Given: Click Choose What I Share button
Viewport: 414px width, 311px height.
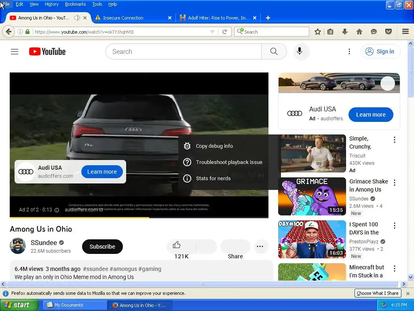Looking at the screenshot, I should [x=377, y=293].
